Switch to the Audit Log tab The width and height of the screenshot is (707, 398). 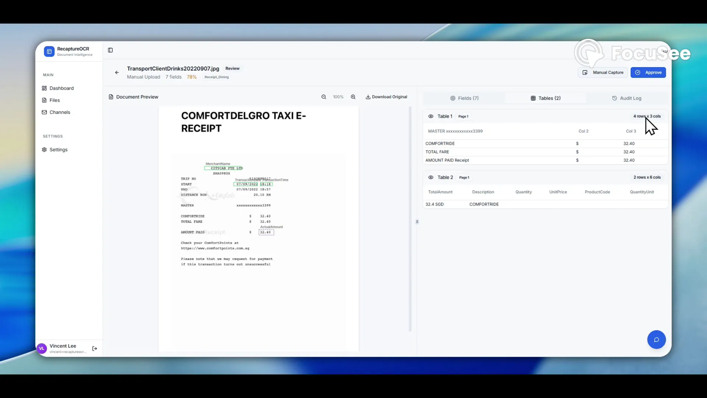click(x=627, y=98)
